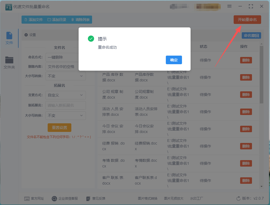
Task: Open the 水印工厂 link
Action: click(x=197, y=199)
